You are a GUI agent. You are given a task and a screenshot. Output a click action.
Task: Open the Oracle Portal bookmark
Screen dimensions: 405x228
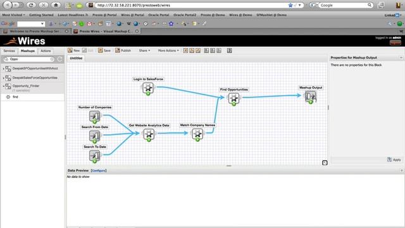[x=159, y=15]
